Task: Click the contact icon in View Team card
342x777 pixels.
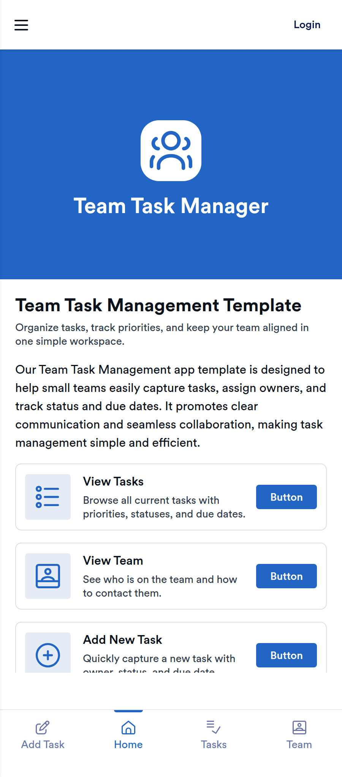Action: tap(48, 576)
